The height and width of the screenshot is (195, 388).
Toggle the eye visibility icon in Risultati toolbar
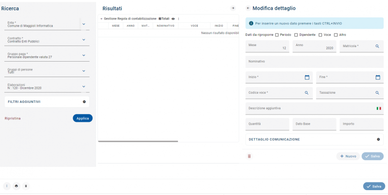tap(173, 19)
